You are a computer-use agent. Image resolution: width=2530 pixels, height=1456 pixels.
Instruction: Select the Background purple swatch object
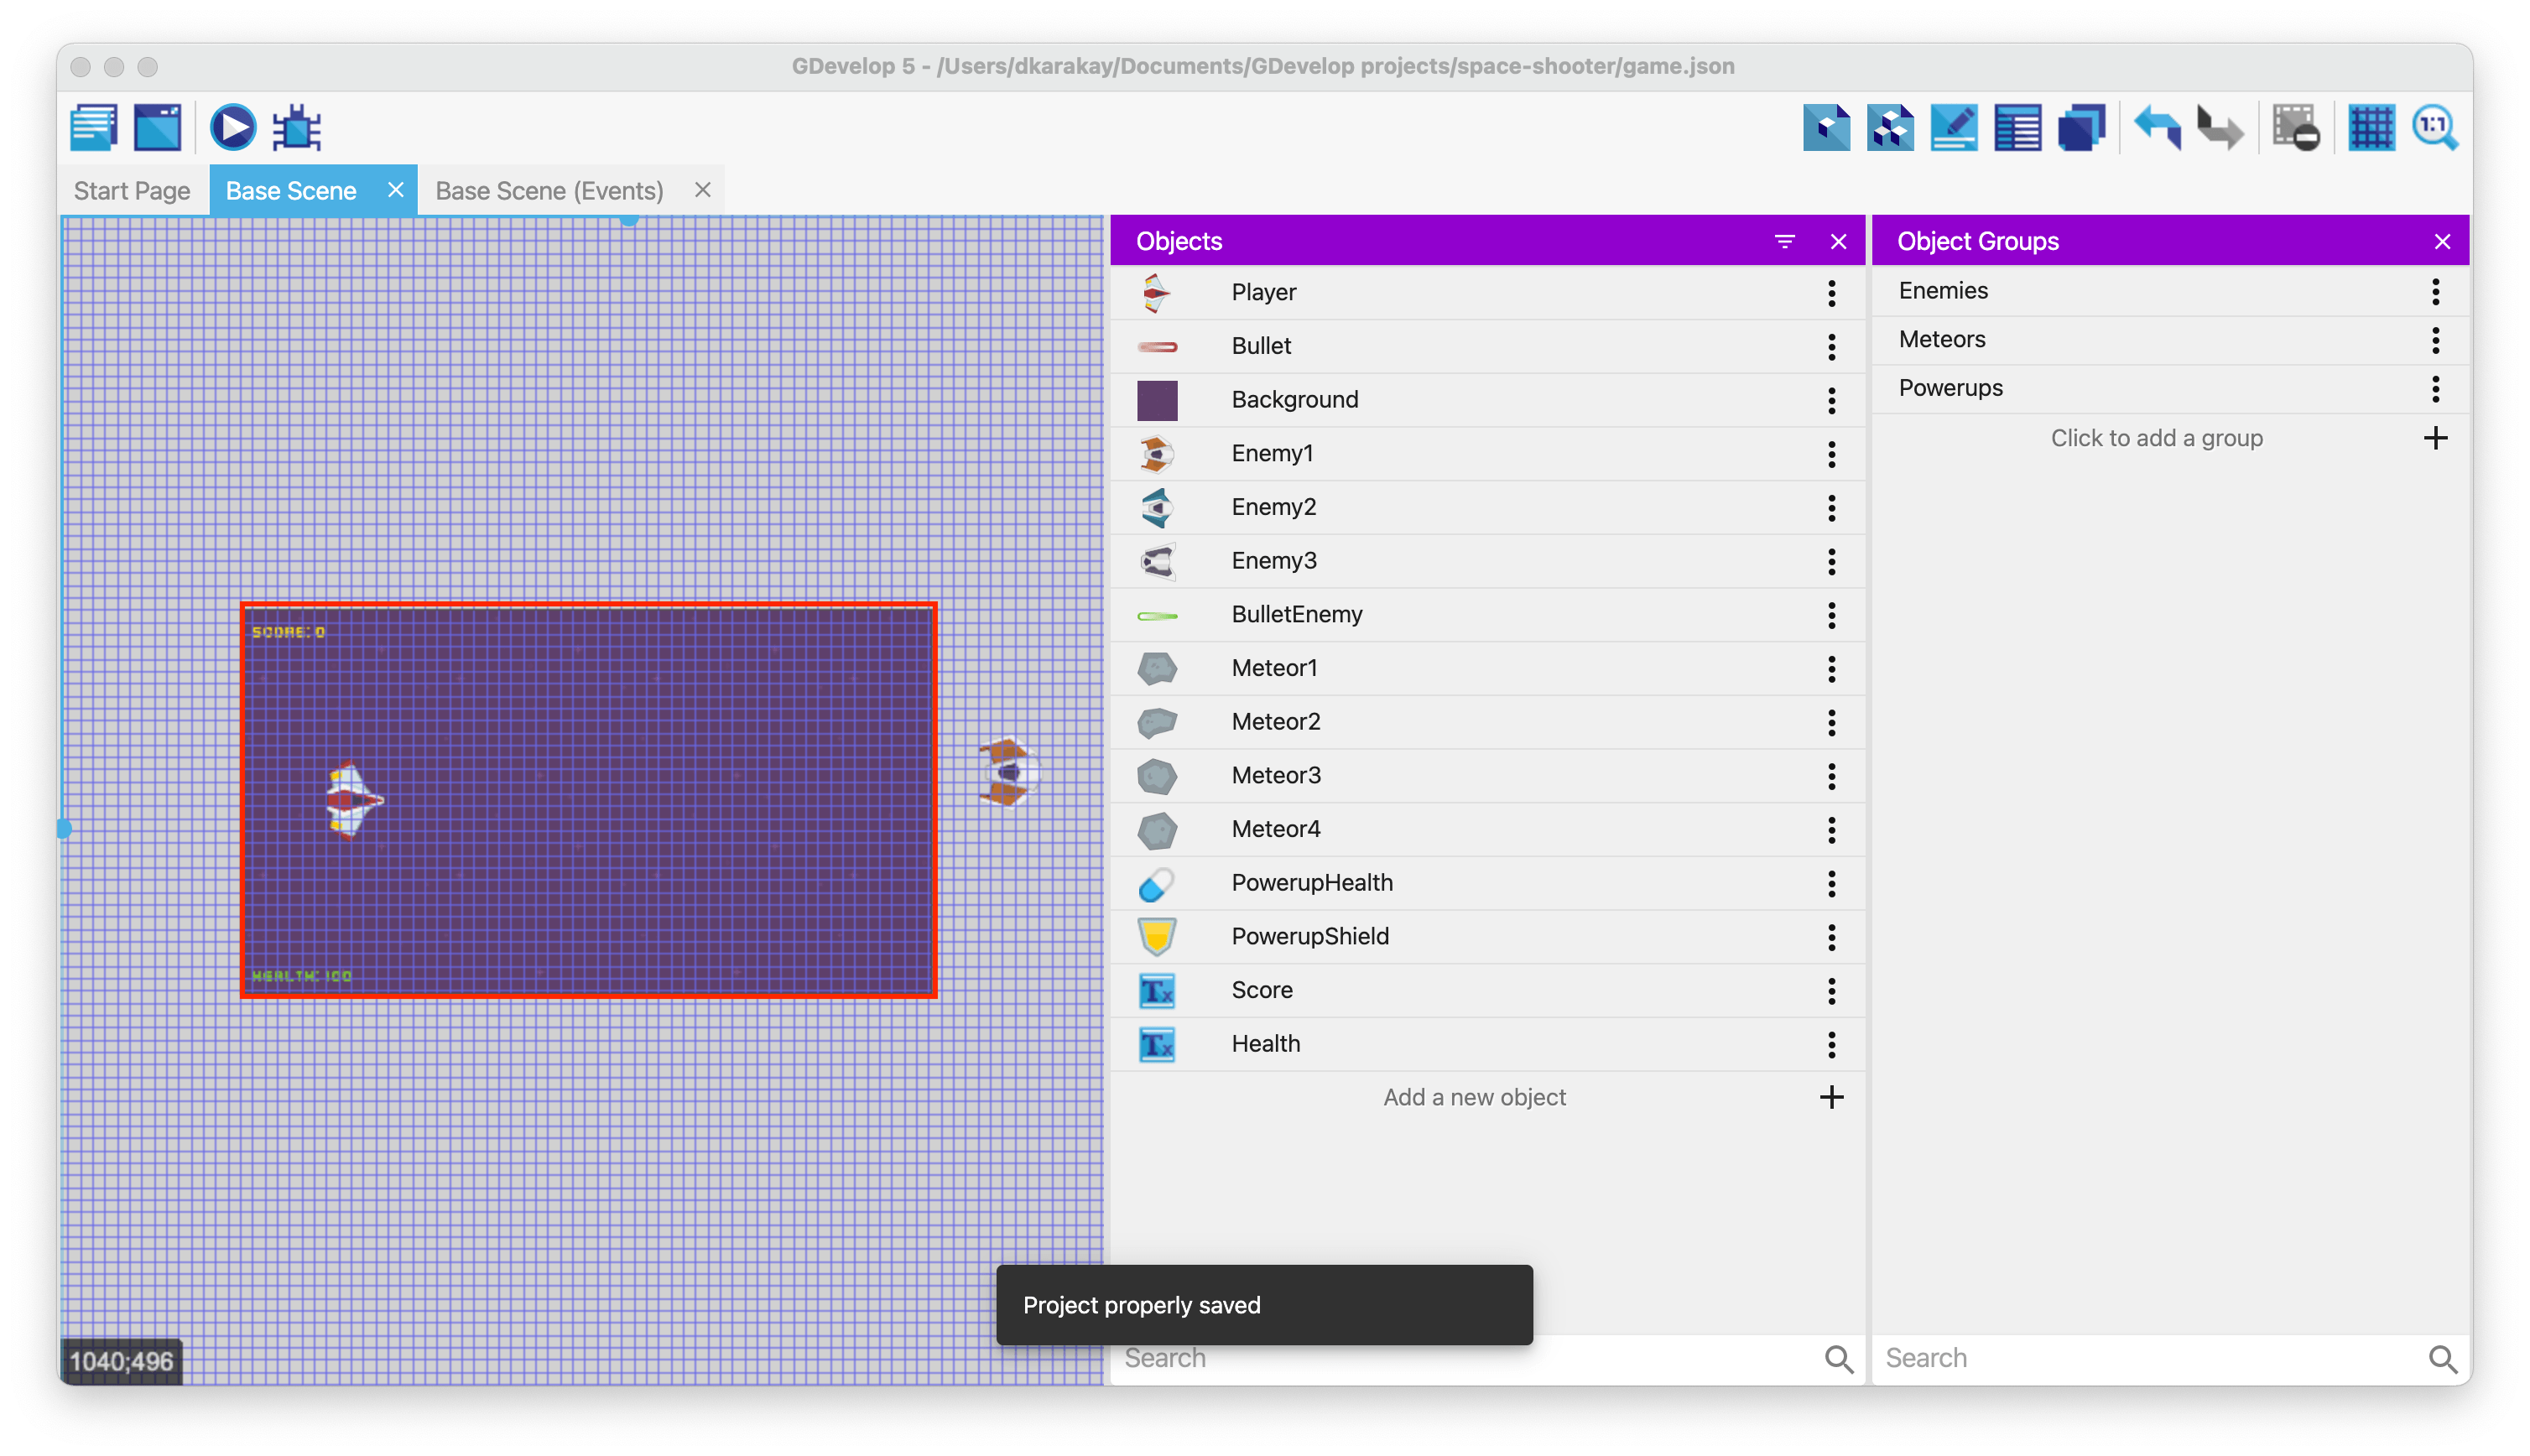[x=1157, y=400]
